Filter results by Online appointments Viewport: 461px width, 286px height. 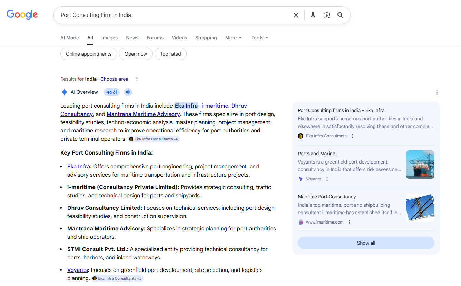pos(89,54)
